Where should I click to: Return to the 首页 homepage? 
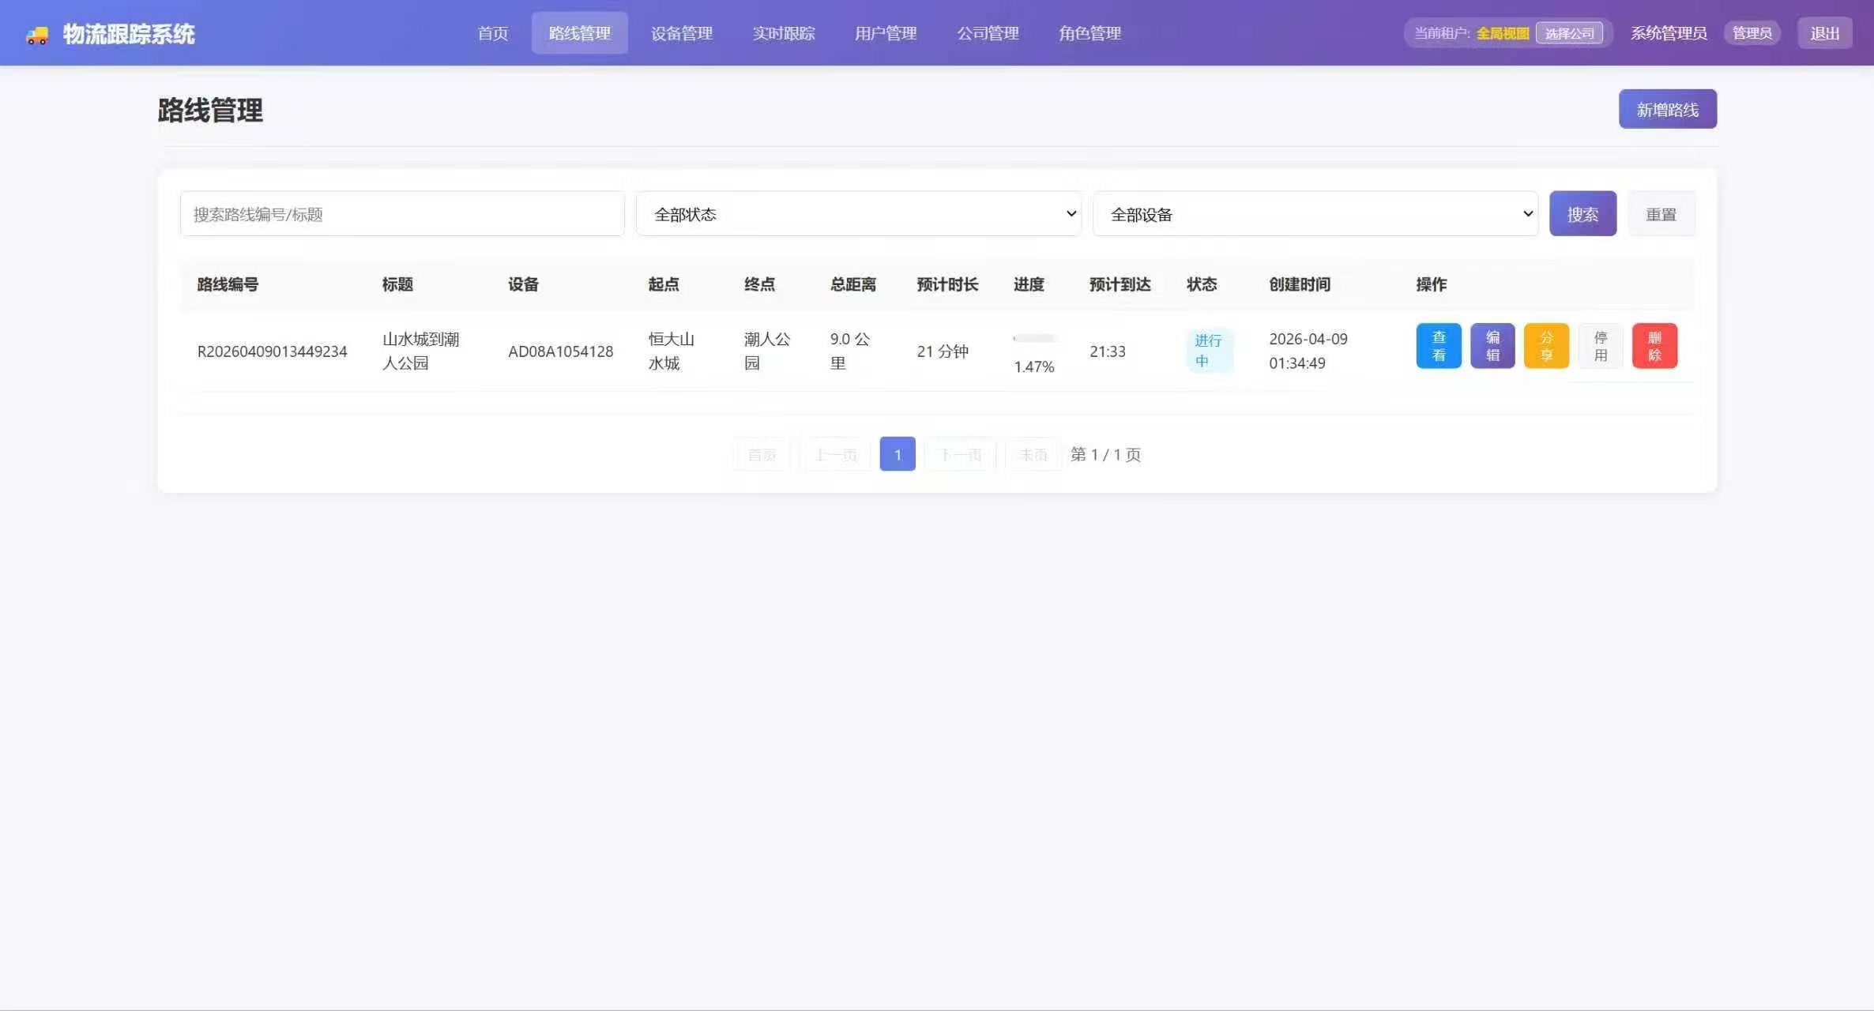[492, 33]
